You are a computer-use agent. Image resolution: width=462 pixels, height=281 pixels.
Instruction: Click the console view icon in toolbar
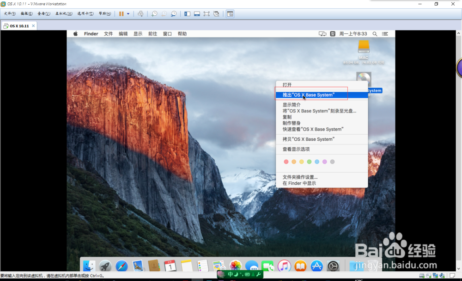(230, 14)
